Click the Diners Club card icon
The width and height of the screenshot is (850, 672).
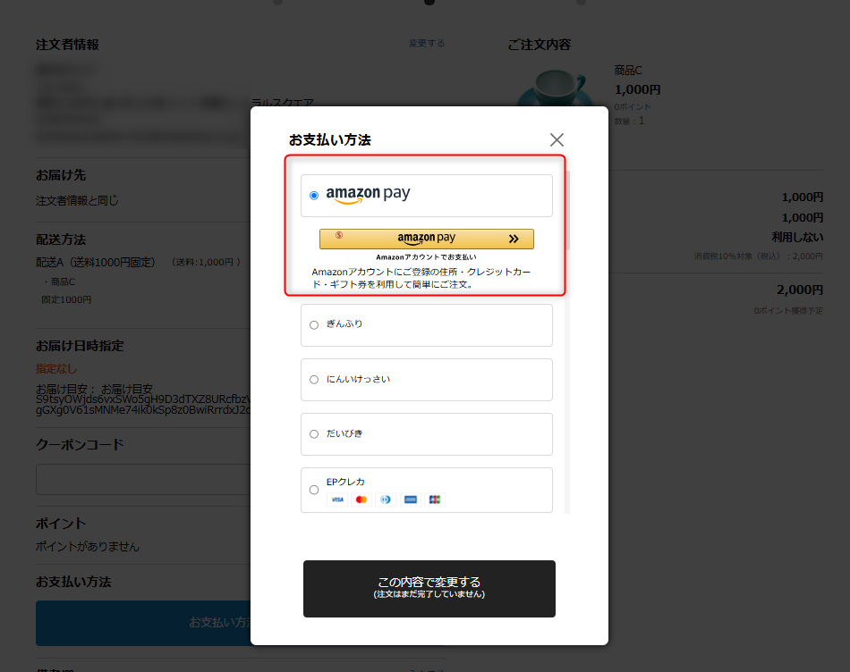pos(386,500)
